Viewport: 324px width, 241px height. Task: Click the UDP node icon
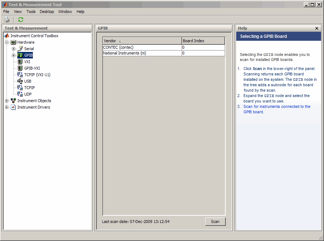coord(20,94)
